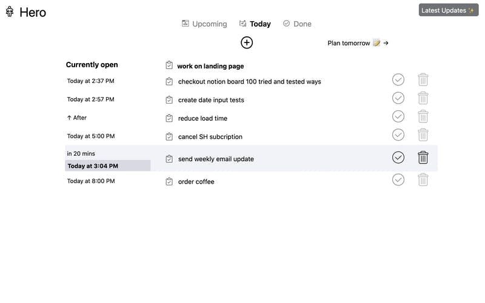Click trash icon next to 'reduce load time'
Screen dimensions: 485x303
pyautogui.click(x=423, y=116)
